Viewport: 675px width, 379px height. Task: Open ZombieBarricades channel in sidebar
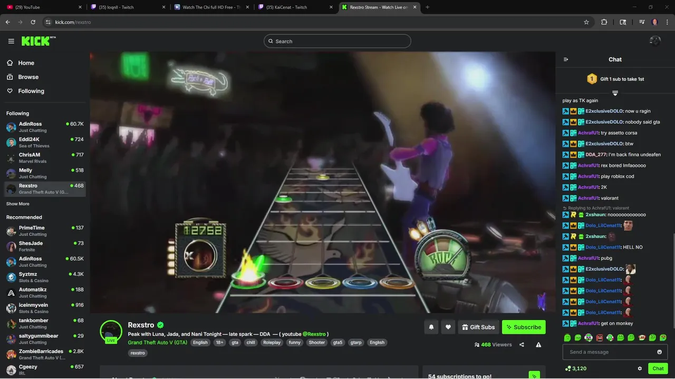point(45,354)
